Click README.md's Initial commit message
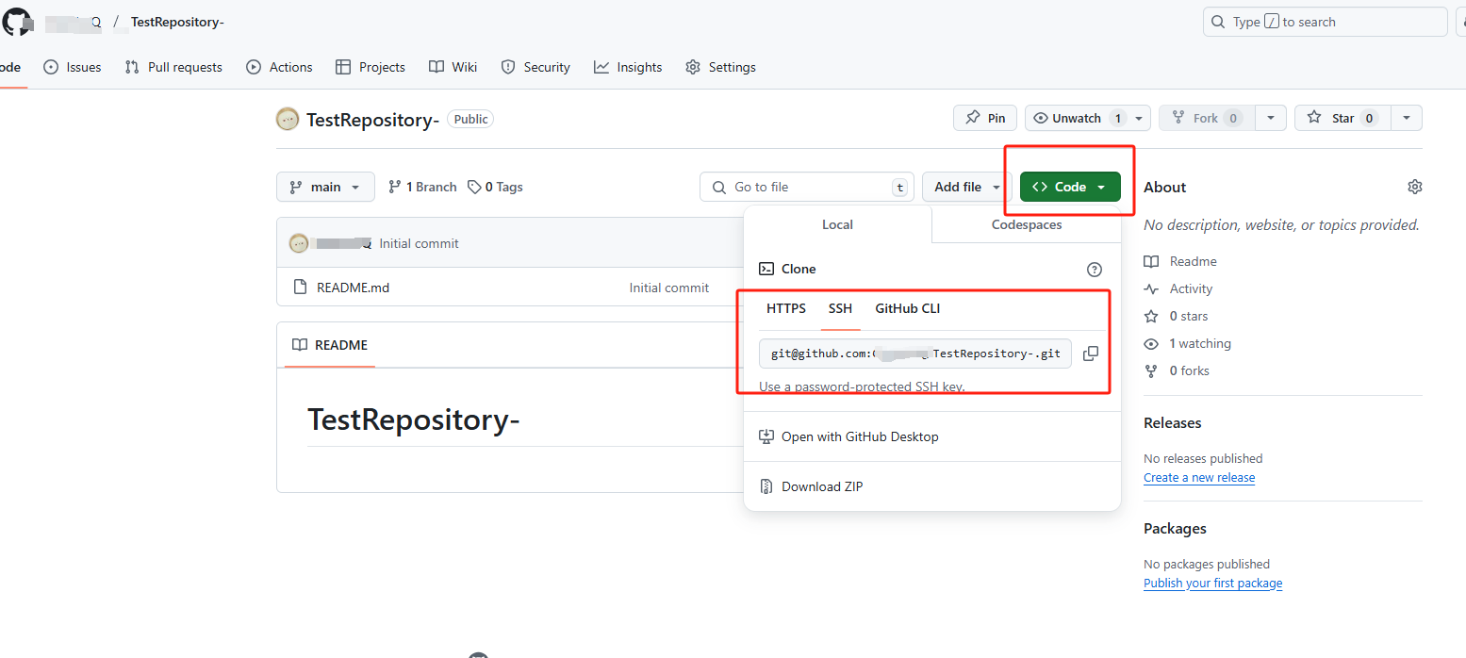1466x658 pixels. click(x=669, y=288)
